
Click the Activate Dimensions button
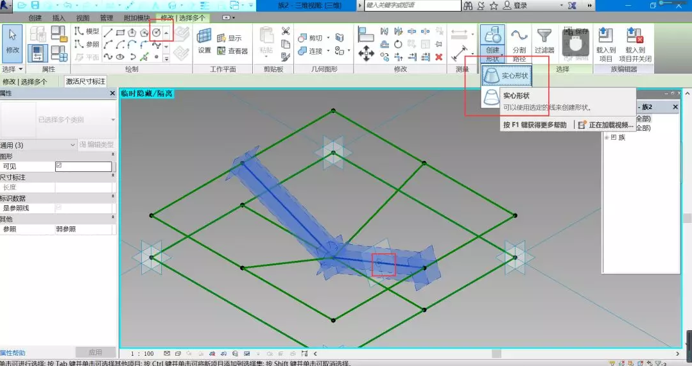pyautogui.click(x=85, y=81)
